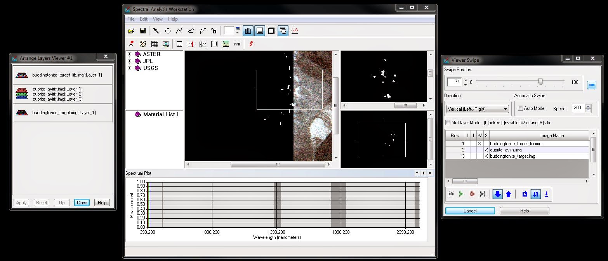Open the Direction dropdown Vertical (Left->Right)
608x261 pixels.
tap(477, 109)
